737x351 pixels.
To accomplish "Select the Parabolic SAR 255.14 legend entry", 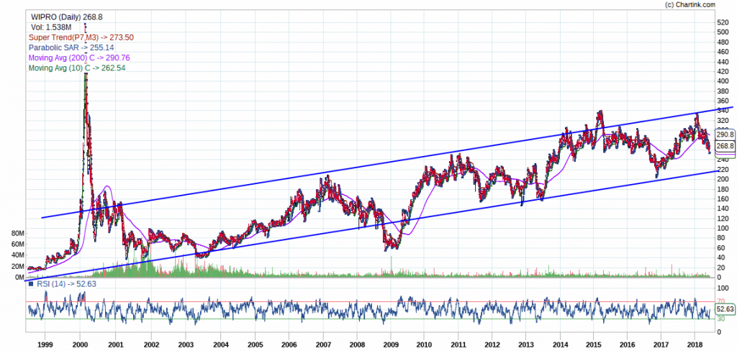I will (x=71, y=47).
